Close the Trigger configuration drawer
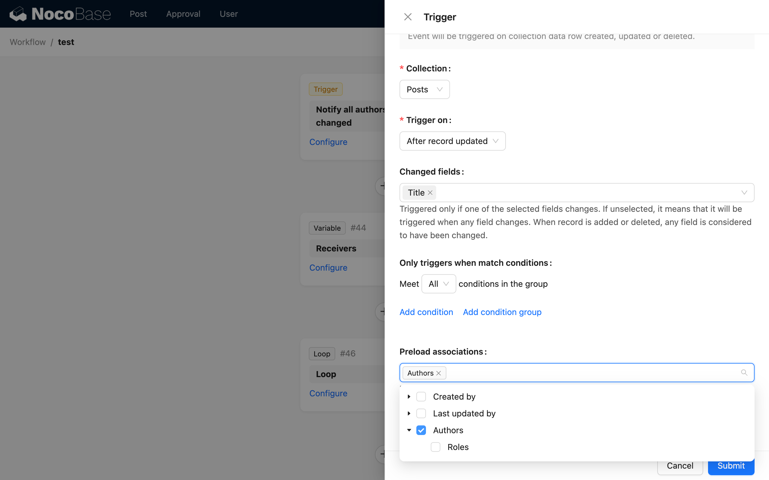The height and width of the screenshot is (480, 769). point(408,16)
